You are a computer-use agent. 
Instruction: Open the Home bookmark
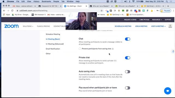101,15
